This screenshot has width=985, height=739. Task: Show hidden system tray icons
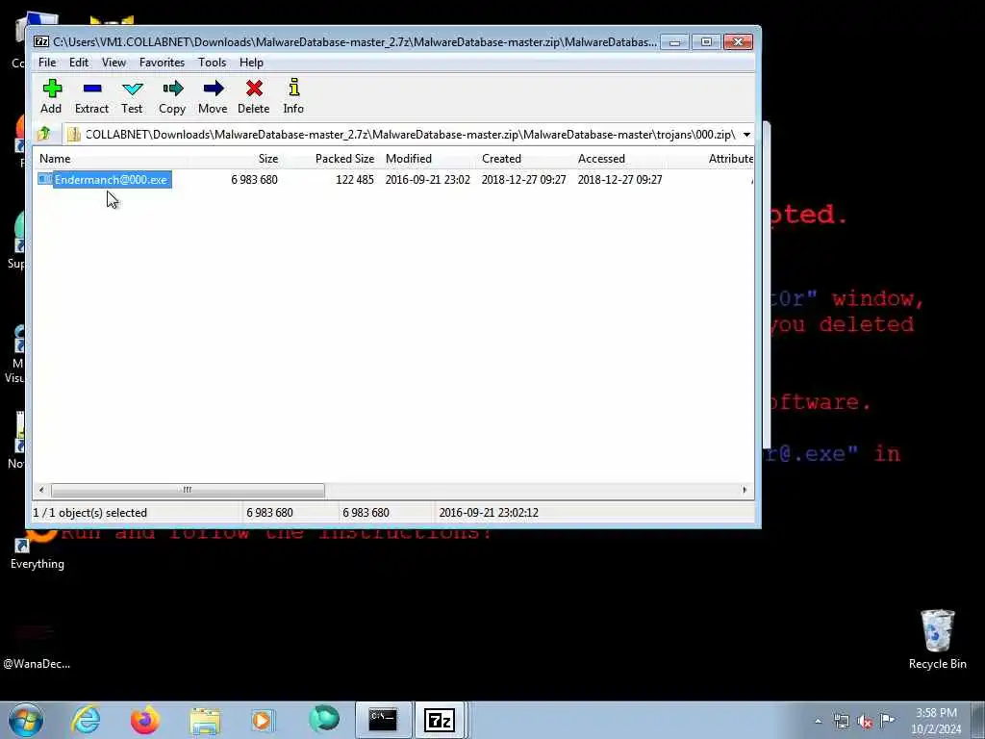pos(818,722)
